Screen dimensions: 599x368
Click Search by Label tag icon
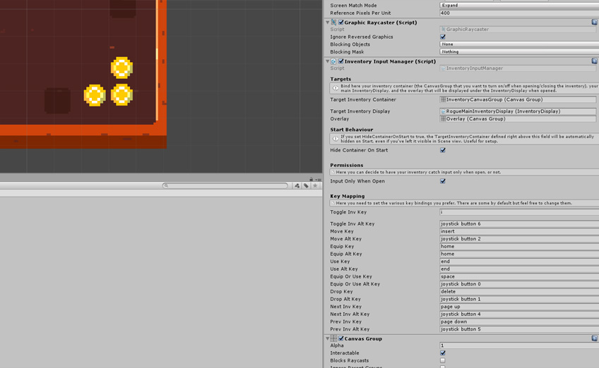(306, 185)
